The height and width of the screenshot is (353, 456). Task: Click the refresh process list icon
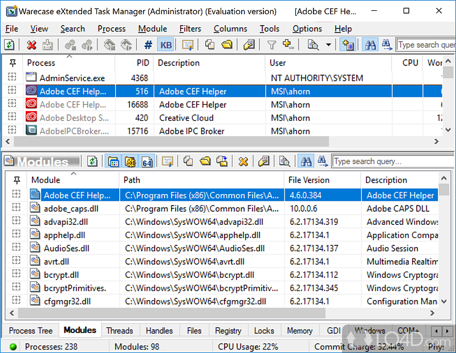point(9,45)
